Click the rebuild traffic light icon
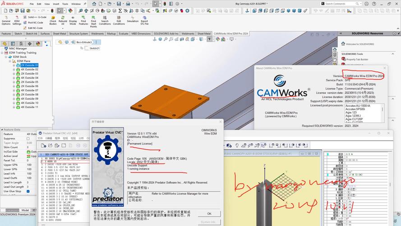The width and height of the screenshot is (401, 226). 165,4
